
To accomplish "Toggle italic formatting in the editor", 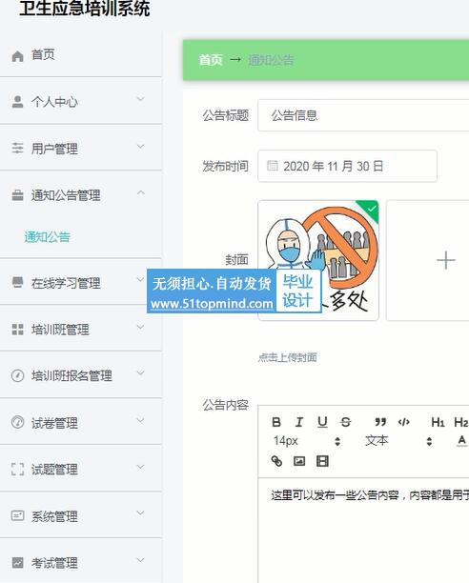I will click(299, 422).
